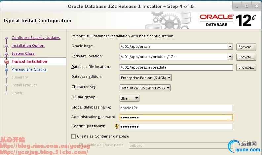Viewport: 262px width, 155px height.
Task: Minimize the installer window
Action: [x=237, y=6]
